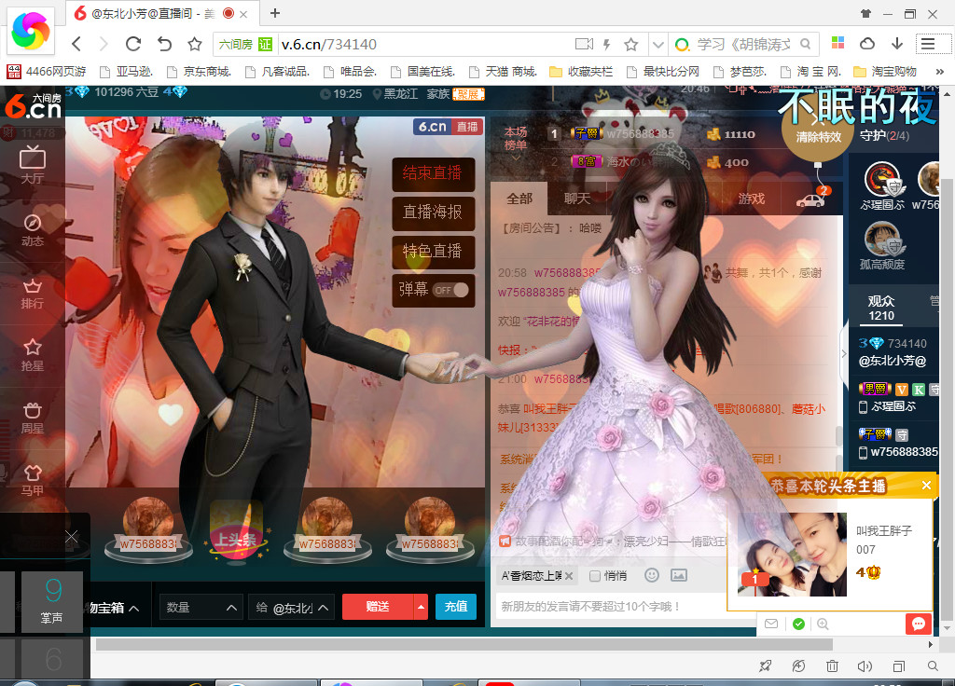This screenshot has width=955, height=686.
Task: Switch to the 游戏 tab
Action: pyautogui.click(x=752, y=199)
